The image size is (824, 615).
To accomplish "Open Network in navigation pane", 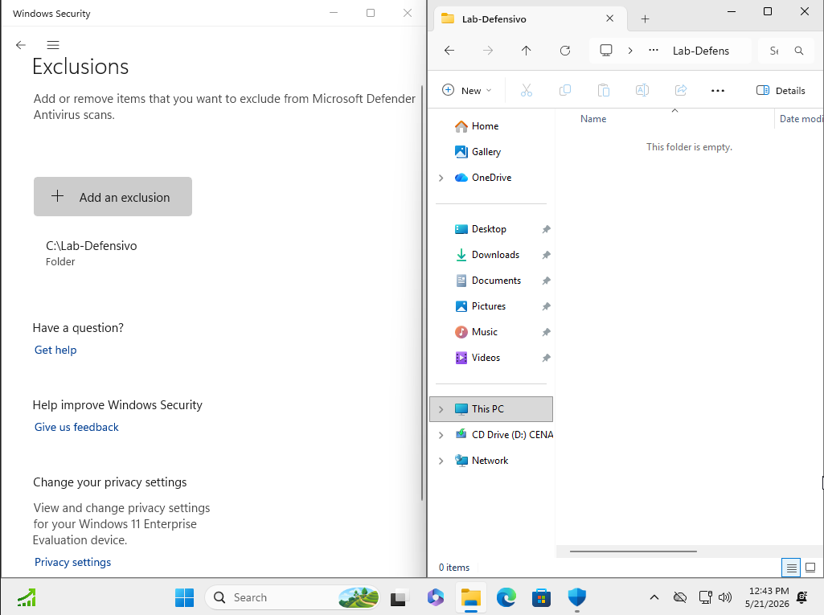I will tap(490, 461).
